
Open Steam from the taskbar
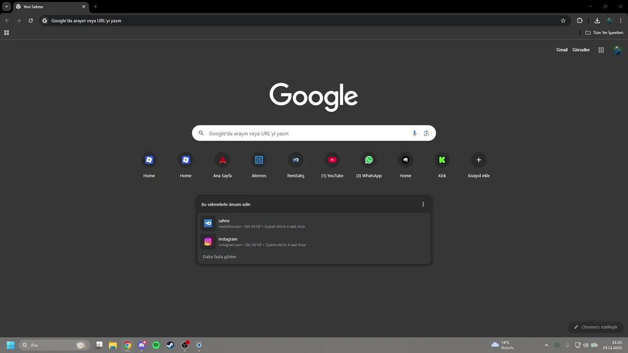(170, 345)
